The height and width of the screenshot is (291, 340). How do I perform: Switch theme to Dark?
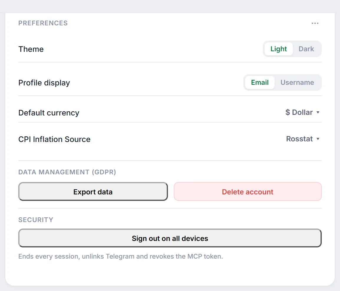pyautogui.click(x=306, y=49)
